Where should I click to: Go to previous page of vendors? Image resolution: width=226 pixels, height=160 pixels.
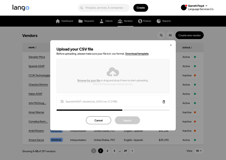click(x=94, y=151)
